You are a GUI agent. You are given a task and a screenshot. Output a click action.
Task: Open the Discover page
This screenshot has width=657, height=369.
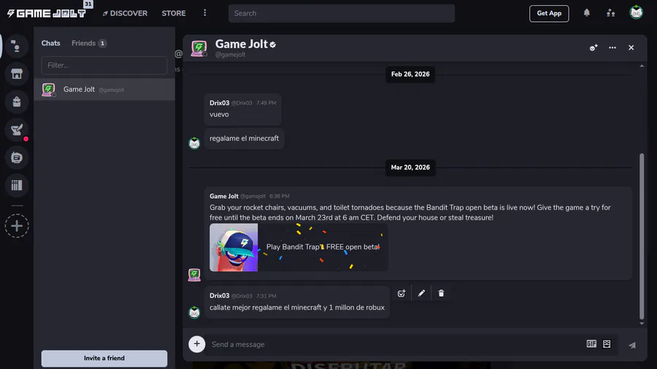(x=125, y=13)
